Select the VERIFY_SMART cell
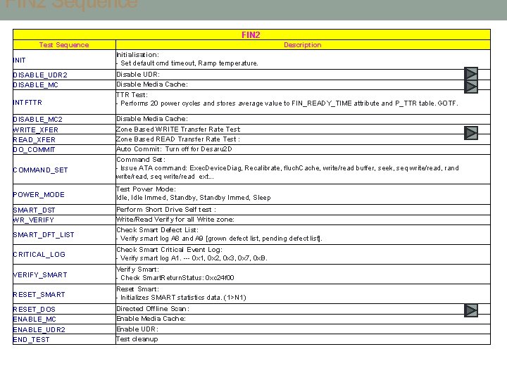The image size is (507, 380). pyautogui.click(x=64, y=274)
